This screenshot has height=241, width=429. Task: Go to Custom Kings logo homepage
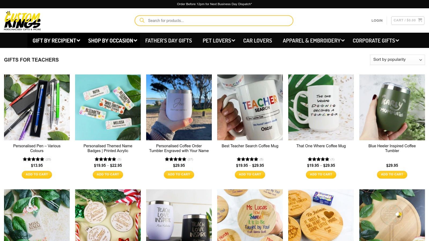(23, 21)
